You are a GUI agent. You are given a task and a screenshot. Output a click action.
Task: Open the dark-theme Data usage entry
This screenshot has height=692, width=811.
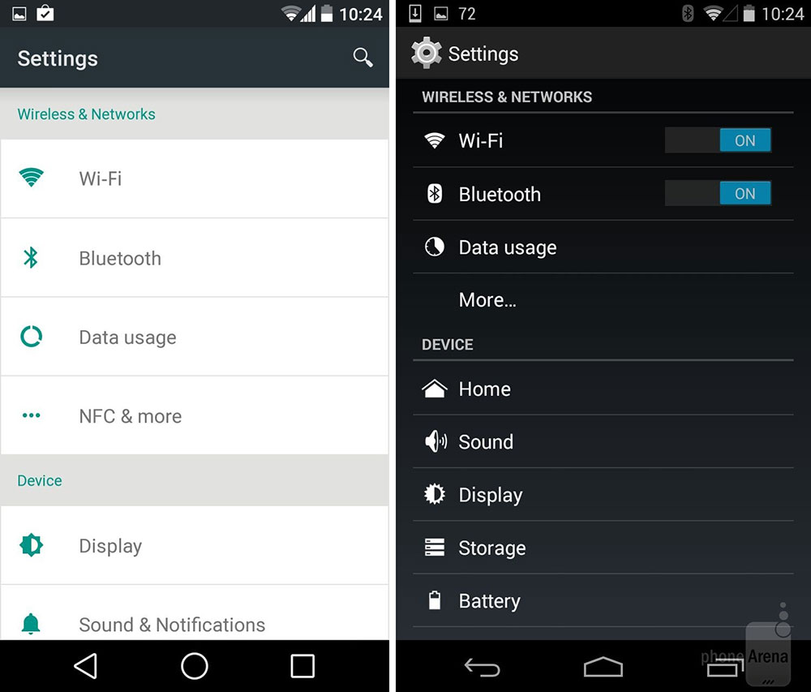603,247
